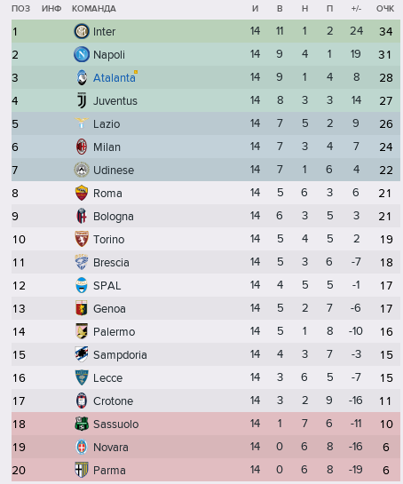Viewport: 403px width, 484px height.
Task: Open the Lazio team name
Action: [x=107, y=123]
